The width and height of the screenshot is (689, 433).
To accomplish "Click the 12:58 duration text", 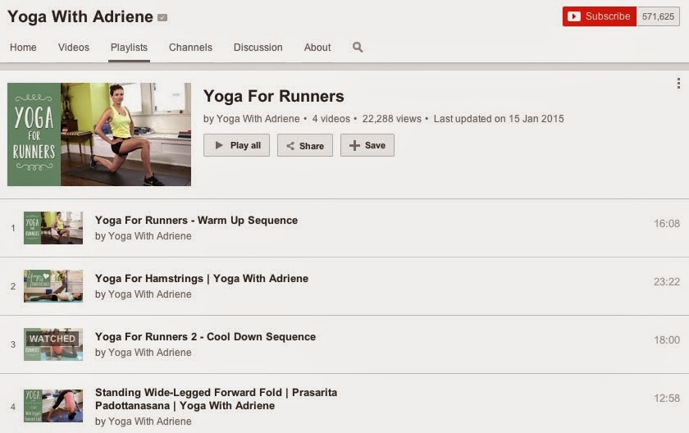I will tap(667, 399).
